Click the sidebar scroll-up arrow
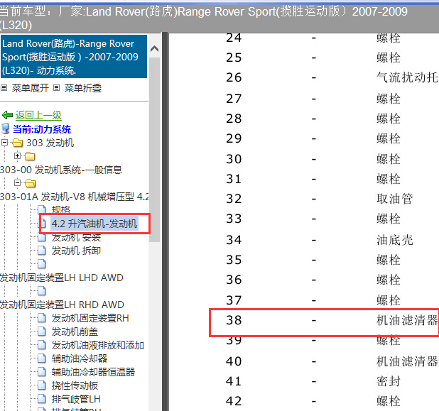Viewport: 439px width, 411px height. pyautogui.click(x=155, y=49)
